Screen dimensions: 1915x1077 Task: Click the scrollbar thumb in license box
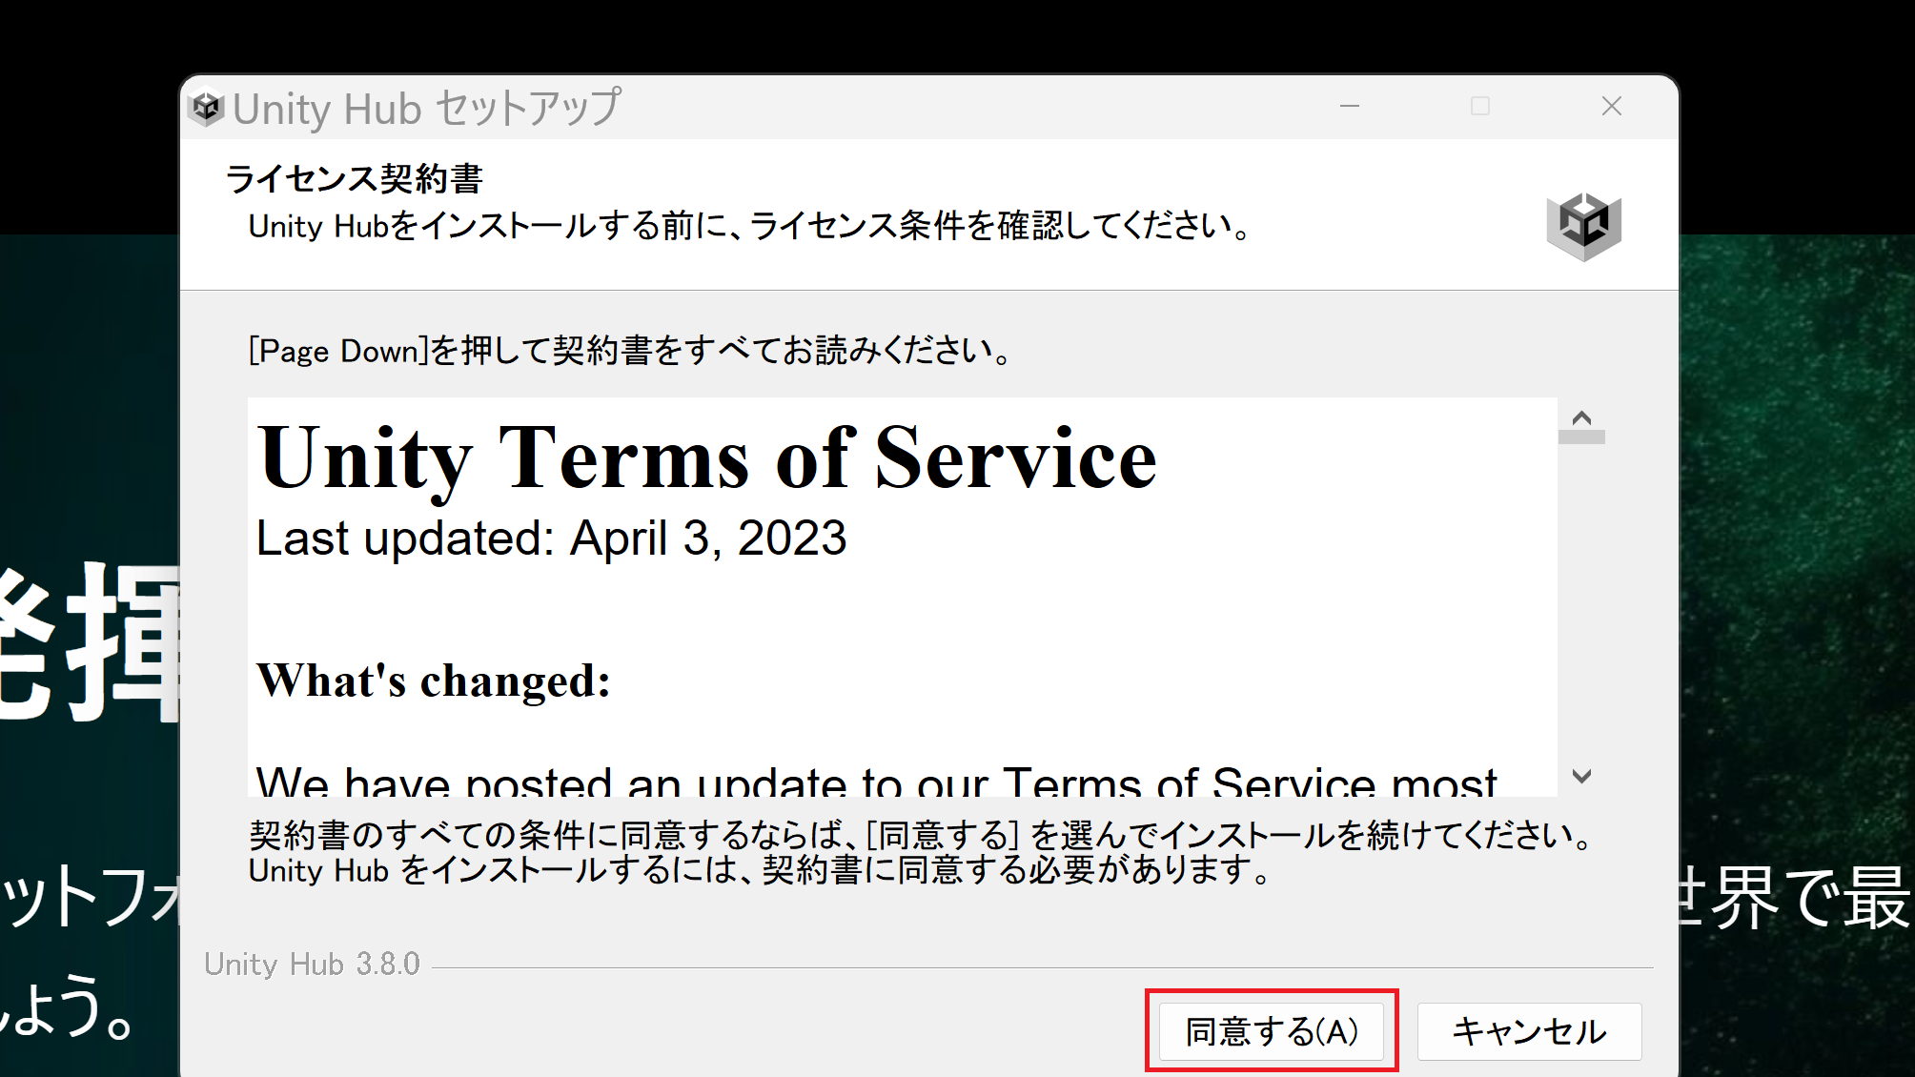[1581, 437]
